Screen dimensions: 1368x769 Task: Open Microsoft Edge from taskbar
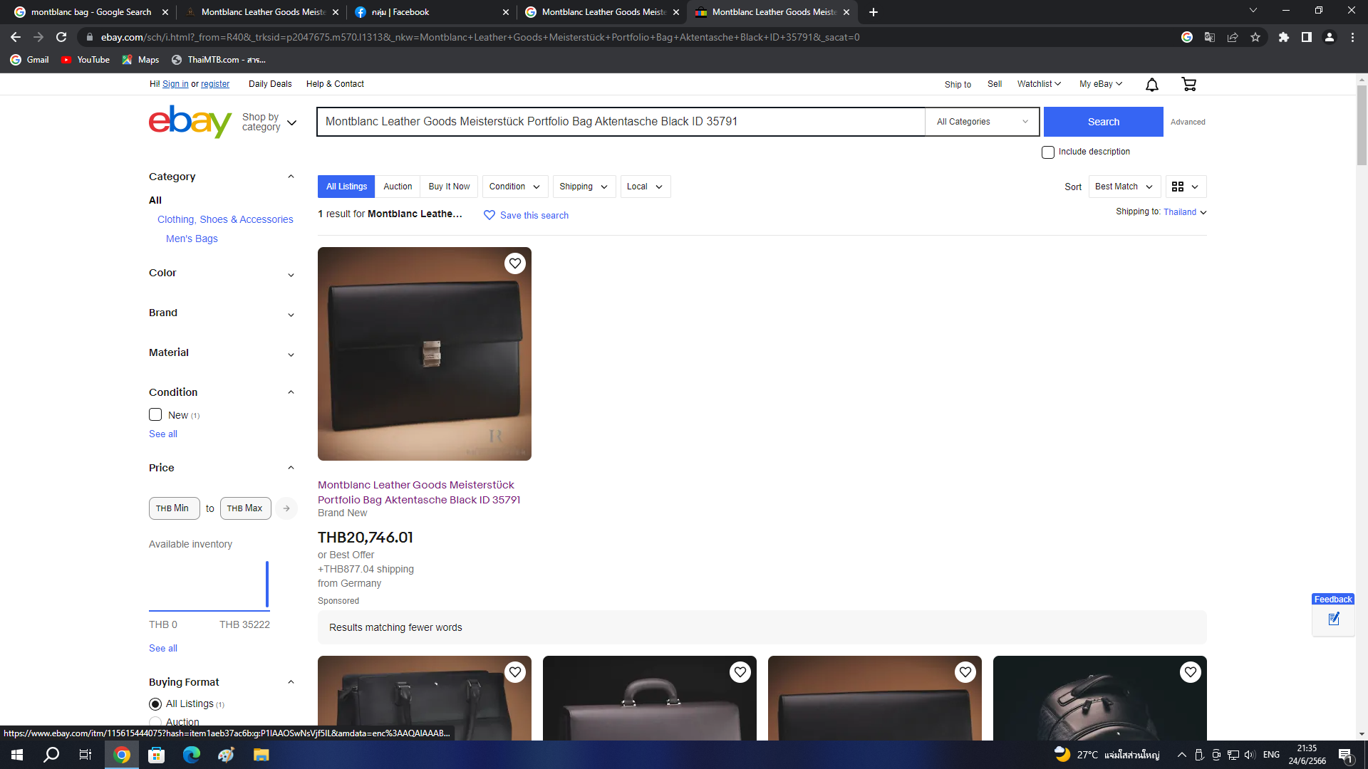pyautogui.click(x=192, y=755)
